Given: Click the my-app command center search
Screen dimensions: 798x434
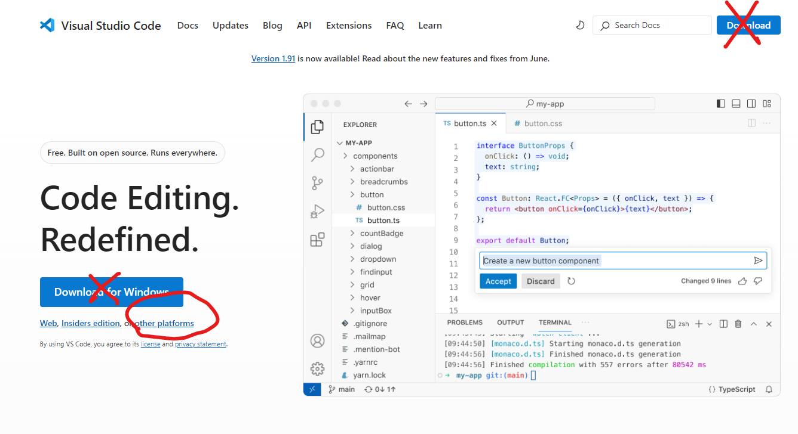Looking at the screenshot, I should tap(545, 104).
